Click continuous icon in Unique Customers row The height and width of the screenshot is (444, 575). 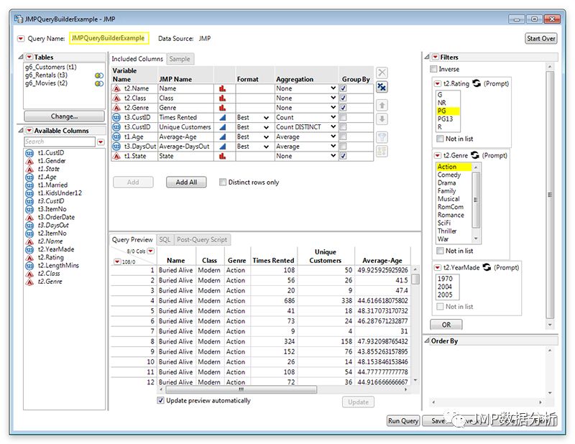[x=222, y=127]
